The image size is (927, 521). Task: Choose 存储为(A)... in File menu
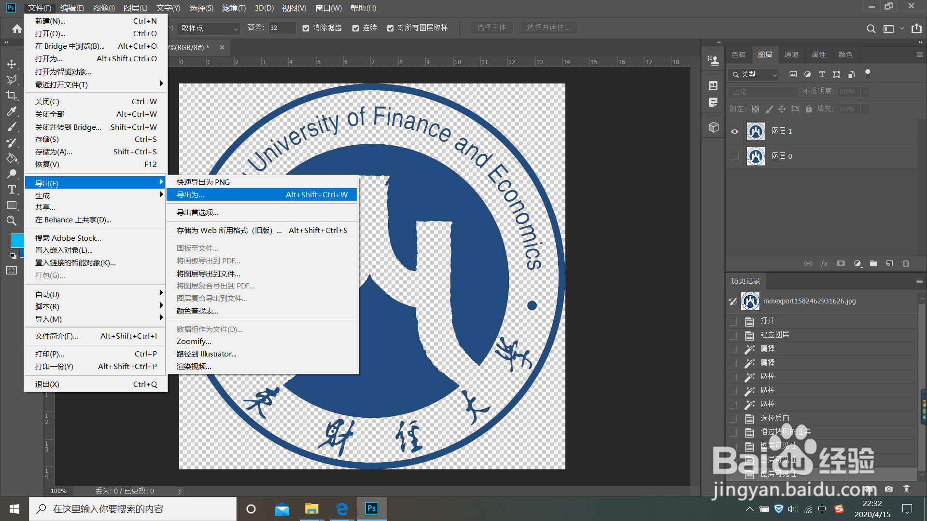(96, 151)
